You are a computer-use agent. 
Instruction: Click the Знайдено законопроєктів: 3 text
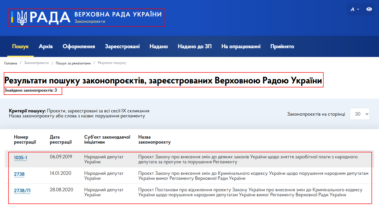pos(31,90)
